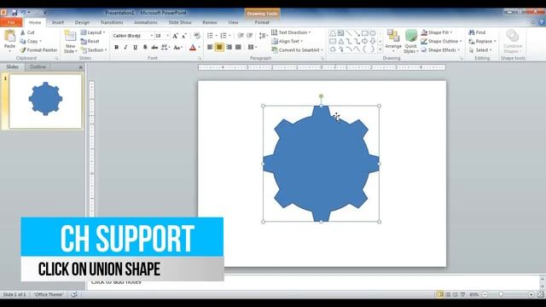The image size is (546, 307).
Task: Switch to the Outline pane tab
Action: point(38,67)
